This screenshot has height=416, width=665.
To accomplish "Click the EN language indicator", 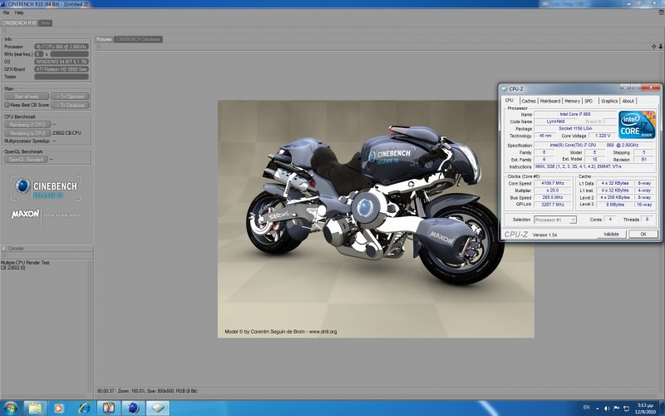I will (586, 408).
